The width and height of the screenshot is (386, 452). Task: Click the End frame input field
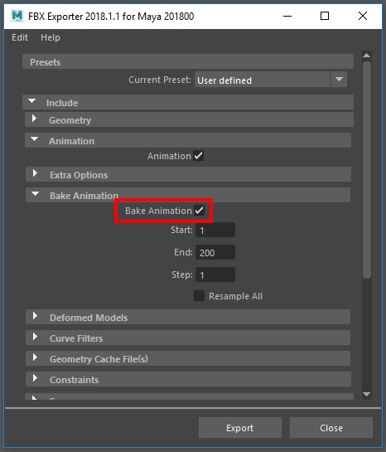tap(215, 252)
